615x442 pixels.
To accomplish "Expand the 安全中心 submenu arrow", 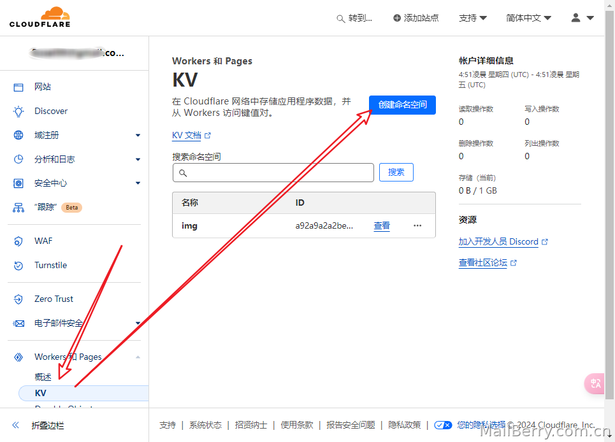I will tap(138, 183).
